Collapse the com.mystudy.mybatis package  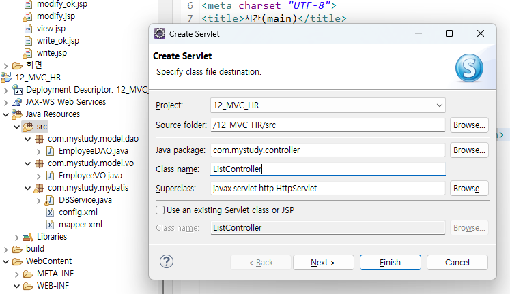(28, 188)
